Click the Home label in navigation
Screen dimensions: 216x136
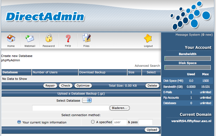tap(11, 46)
